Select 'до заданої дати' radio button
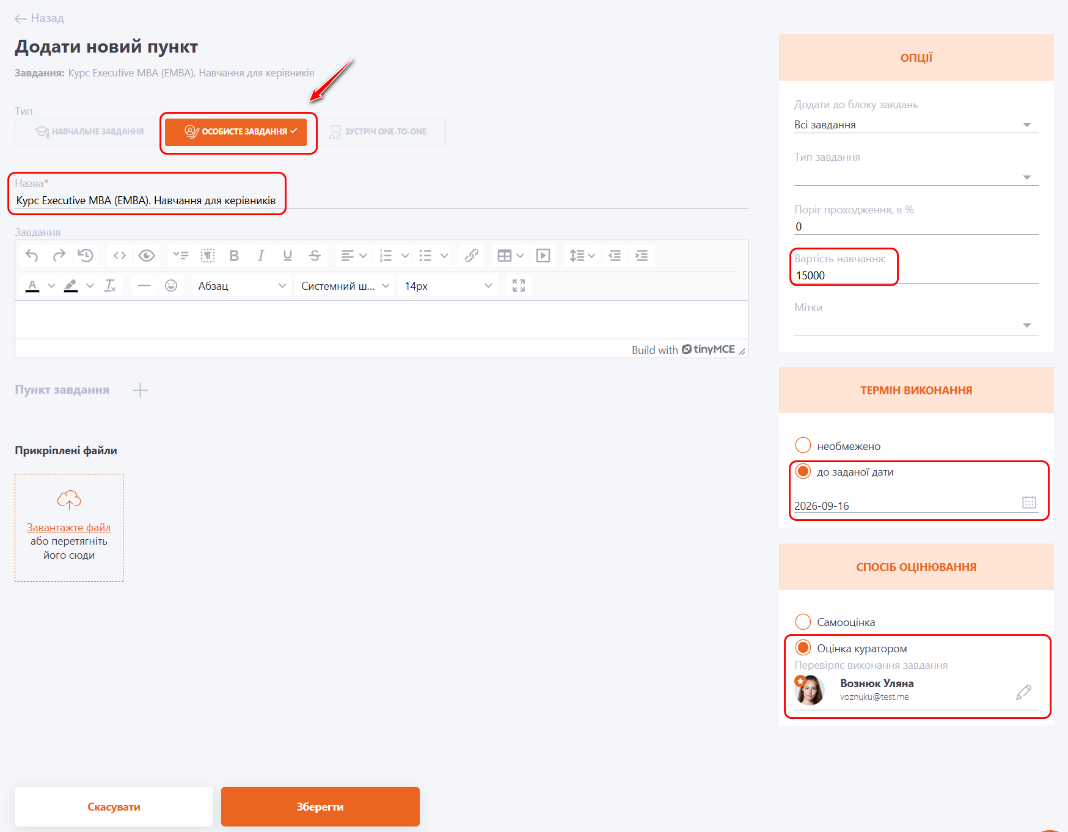 click(x=803, y=471)
